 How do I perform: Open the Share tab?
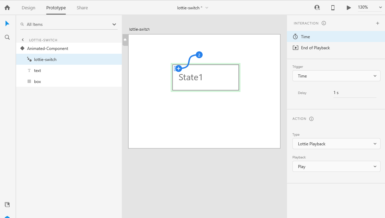[x=82, y=8]
